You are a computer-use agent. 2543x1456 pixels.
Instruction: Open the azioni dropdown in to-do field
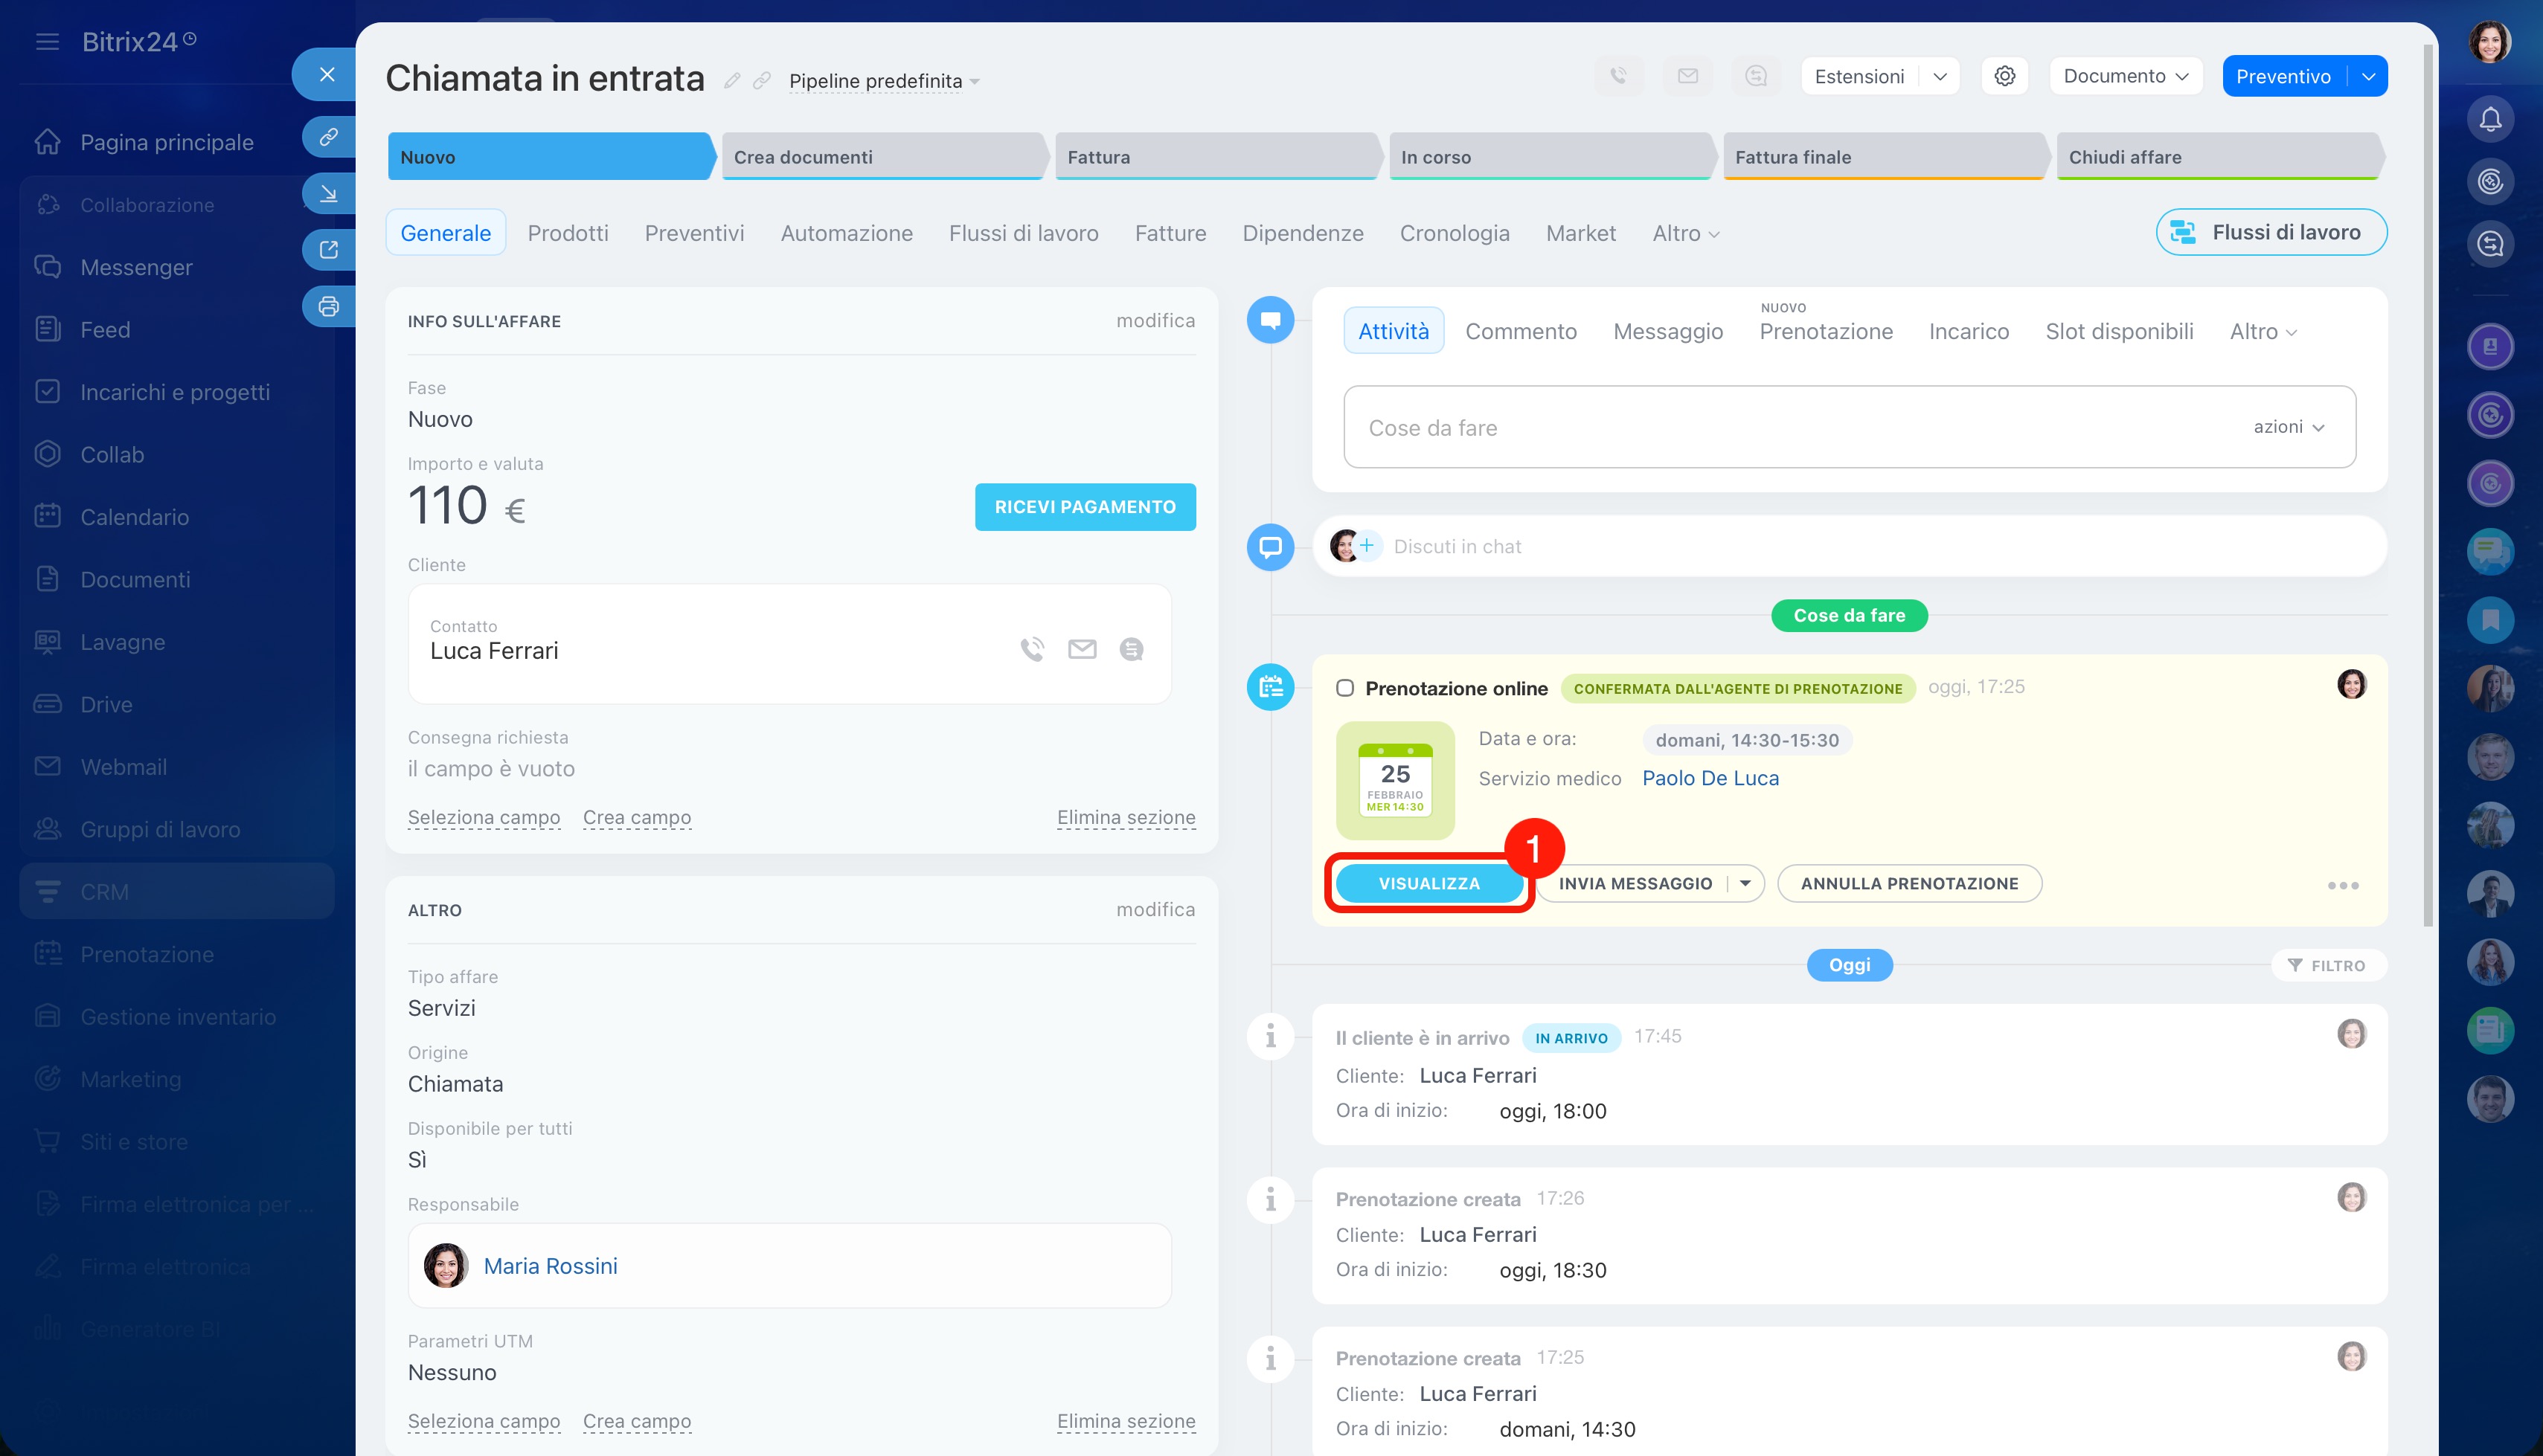click(2288, 427)
